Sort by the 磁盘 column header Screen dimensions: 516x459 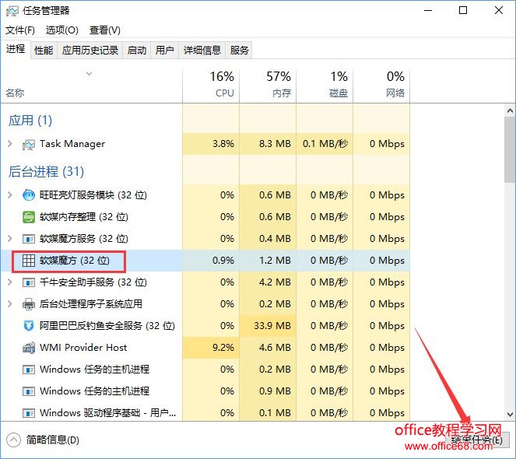point(325,86)
